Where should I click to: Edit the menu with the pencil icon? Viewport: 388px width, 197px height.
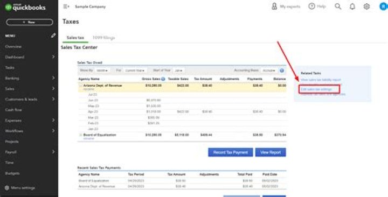pos(53,36)
